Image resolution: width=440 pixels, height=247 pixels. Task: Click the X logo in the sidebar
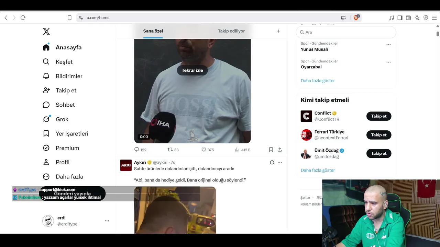[46, 32]
